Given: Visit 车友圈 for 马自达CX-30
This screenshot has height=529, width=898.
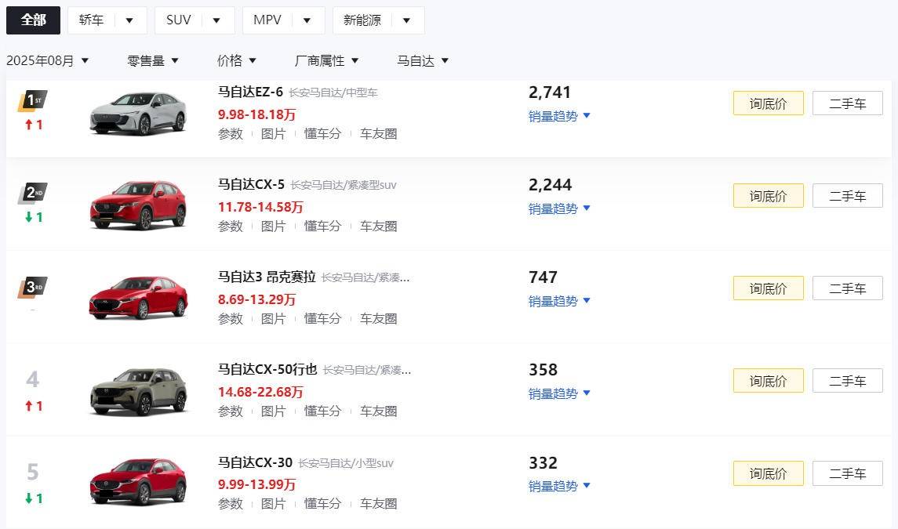Looking at the screenshot, I should pyautogui.click(x=378, y=504).
